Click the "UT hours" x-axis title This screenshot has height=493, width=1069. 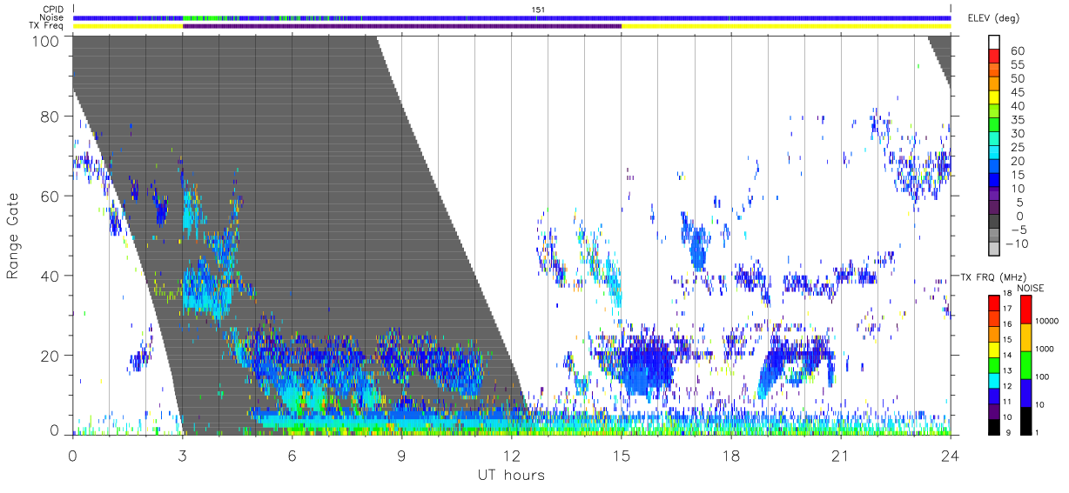[x=511, y=475]
